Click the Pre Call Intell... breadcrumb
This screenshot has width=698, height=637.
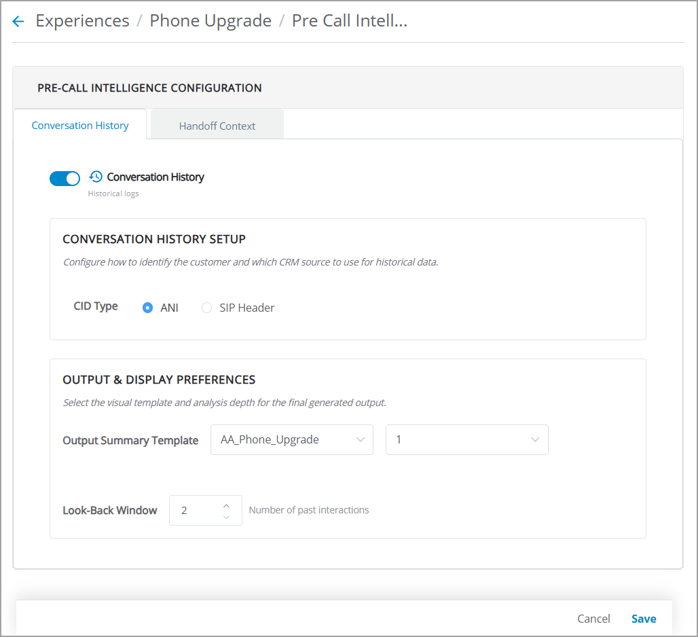click(350, 21)
